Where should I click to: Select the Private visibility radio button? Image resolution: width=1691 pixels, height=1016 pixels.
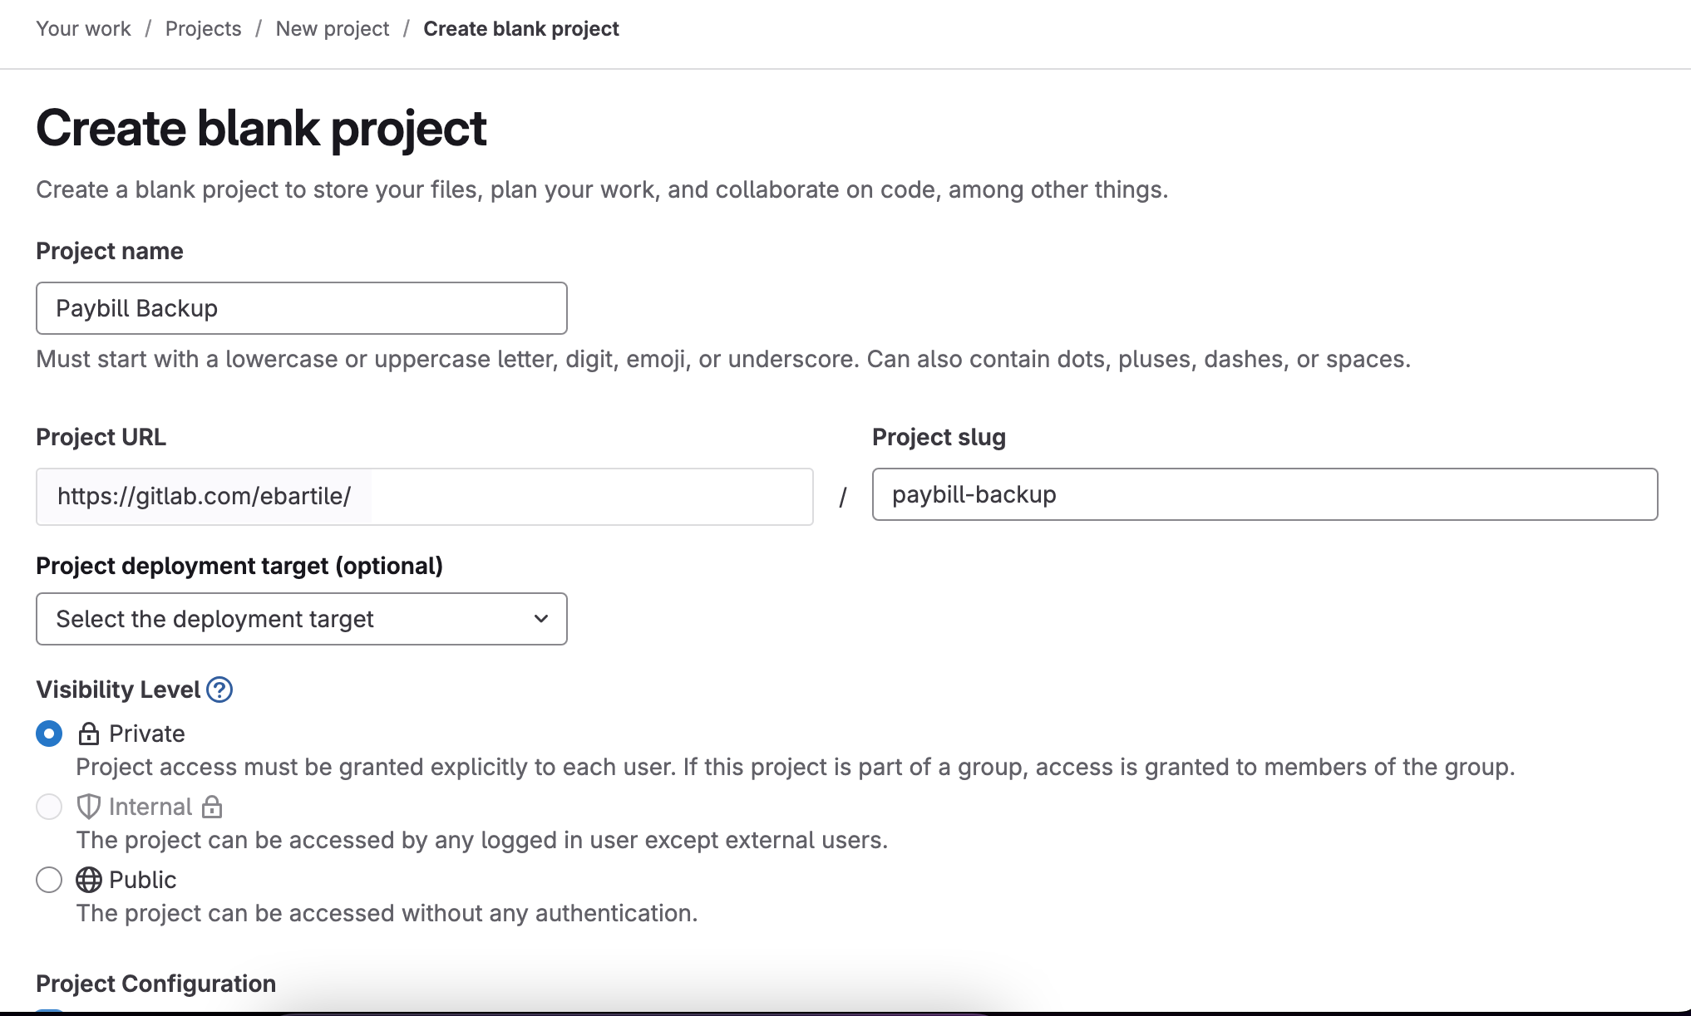(x=49, y=734)
